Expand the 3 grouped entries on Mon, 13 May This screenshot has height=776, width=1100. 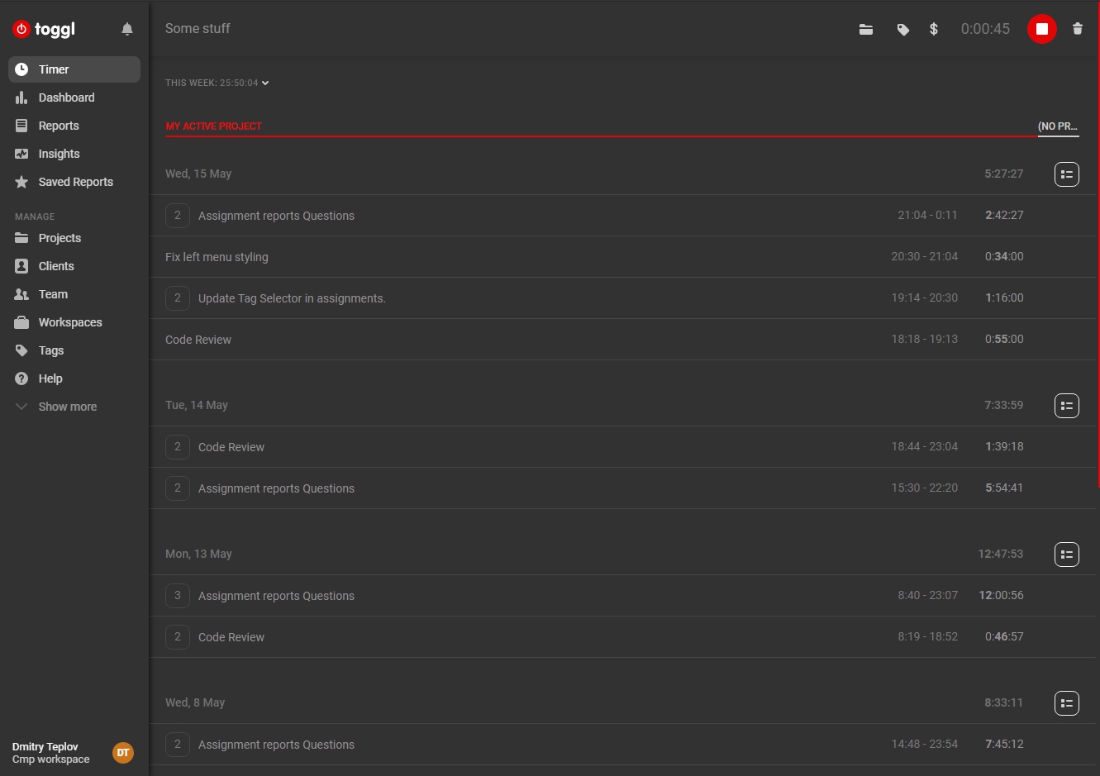coord(178,595)
